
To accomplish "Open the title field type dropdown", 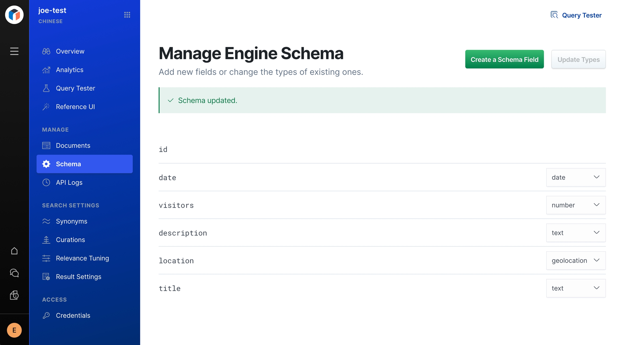I will pos(576,288).
